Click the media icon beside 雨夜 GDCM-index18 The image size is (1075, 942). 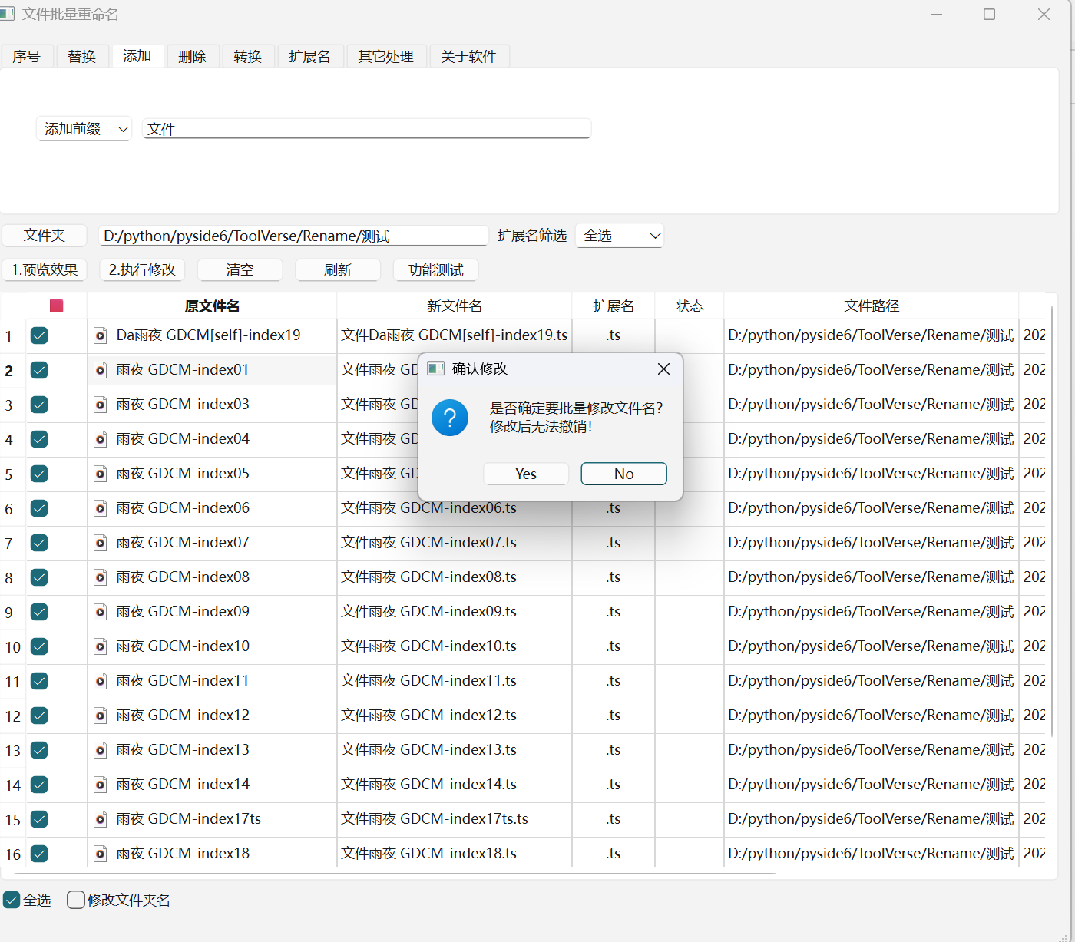click(x=101, y=854)
